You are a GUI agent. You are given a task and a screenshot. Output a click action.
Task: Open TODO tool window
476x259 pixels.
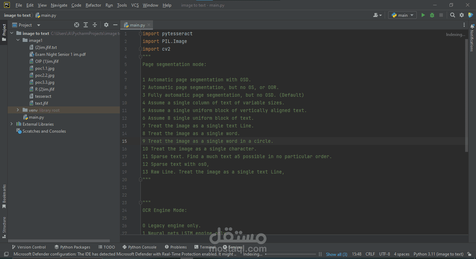107,247
